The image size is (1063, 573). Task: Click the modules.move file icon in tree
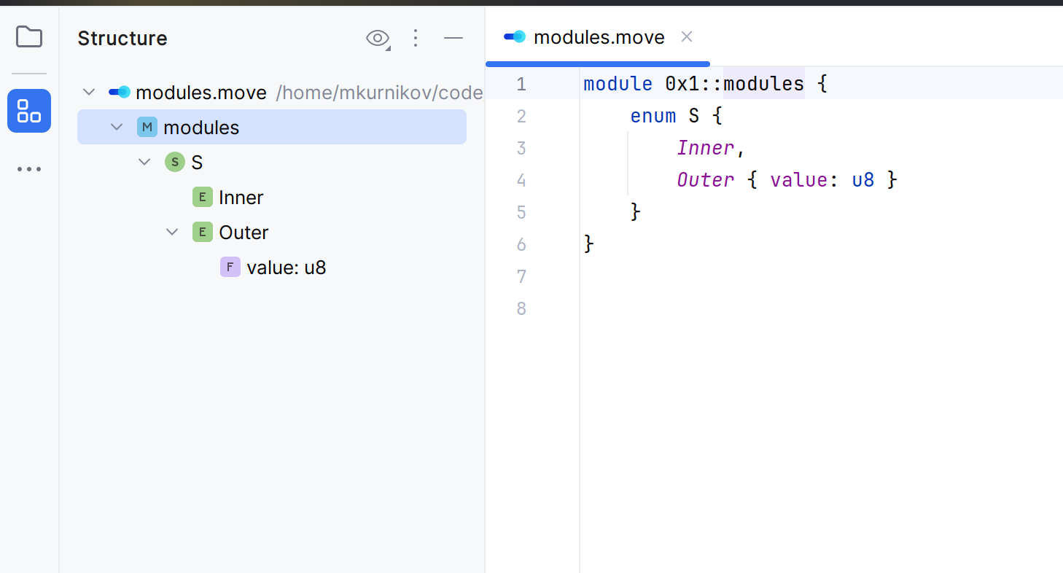click(x=120, y=93)
